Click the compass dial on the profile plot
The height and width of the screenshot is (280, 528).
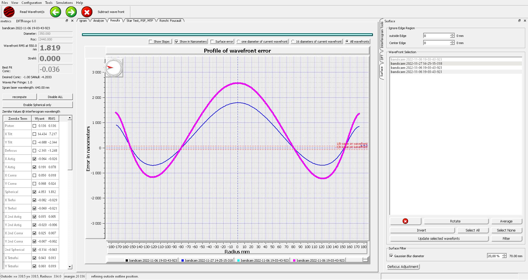[113, 67]
